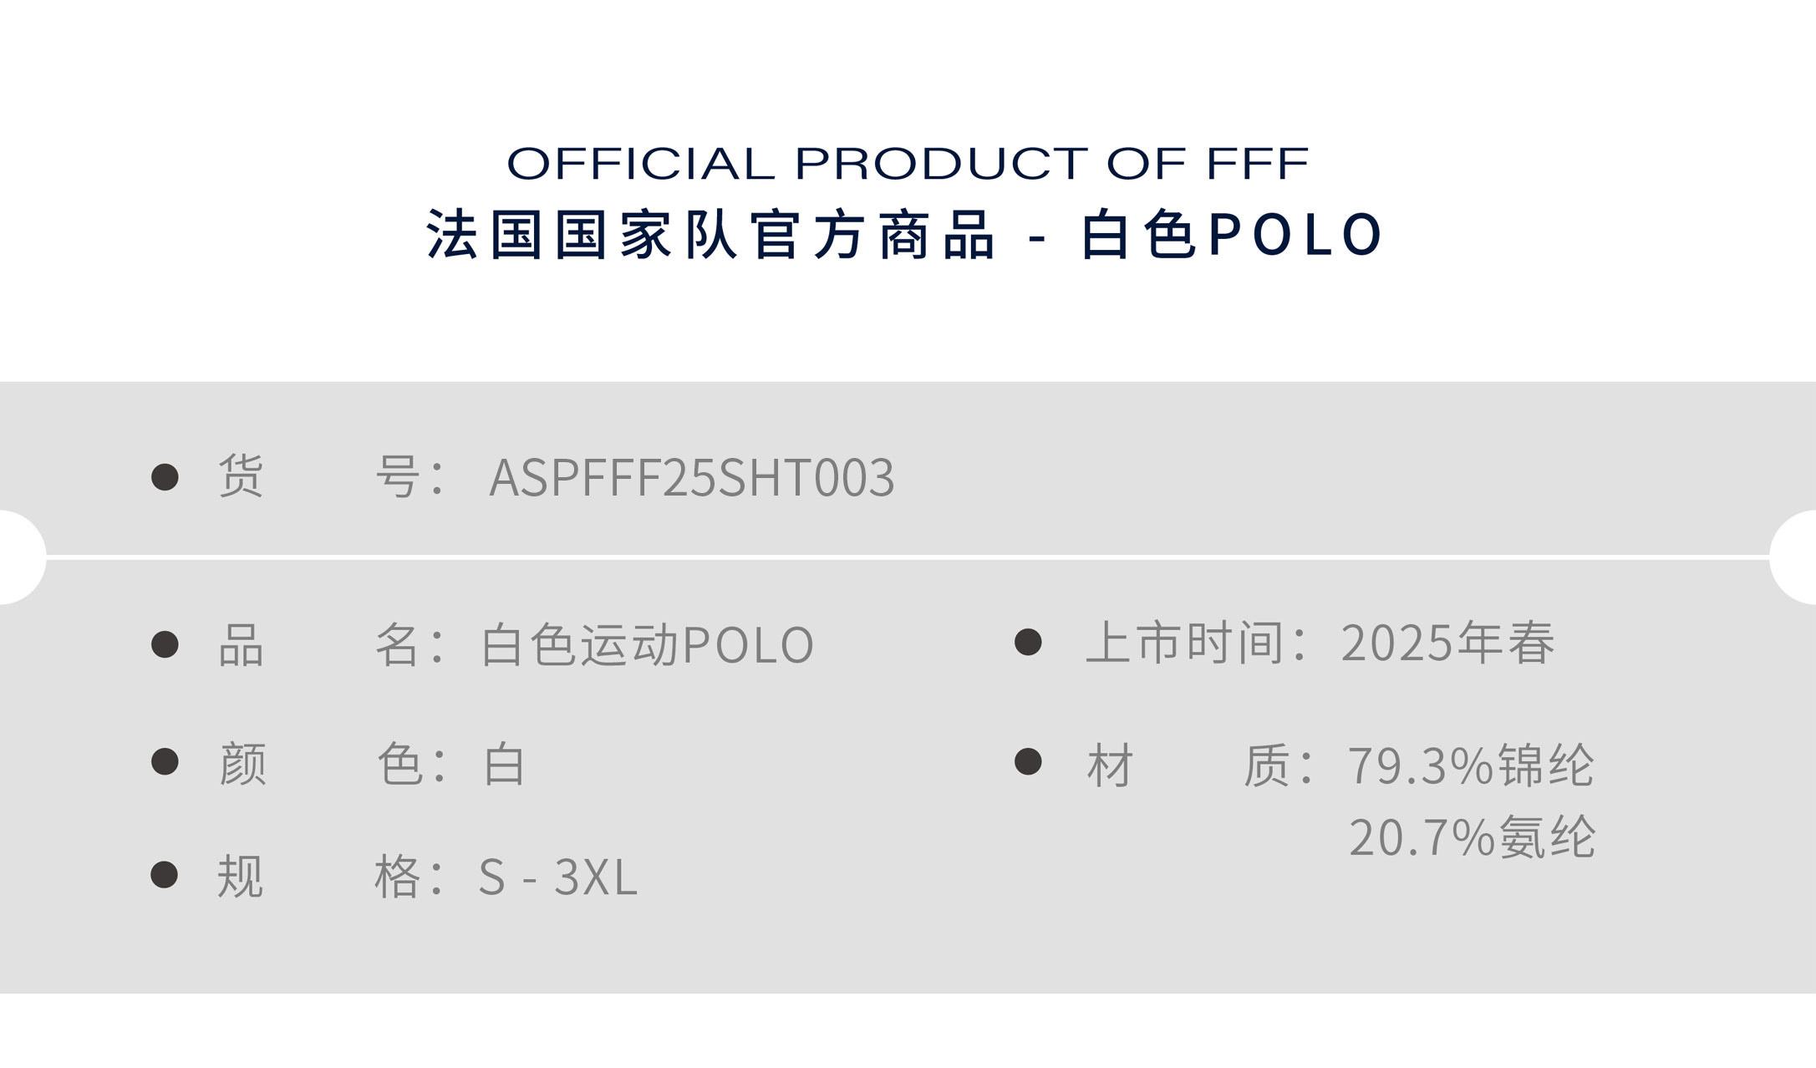
Task: Click the 79.3%锦纶 material line
Action: [1471, 765]
